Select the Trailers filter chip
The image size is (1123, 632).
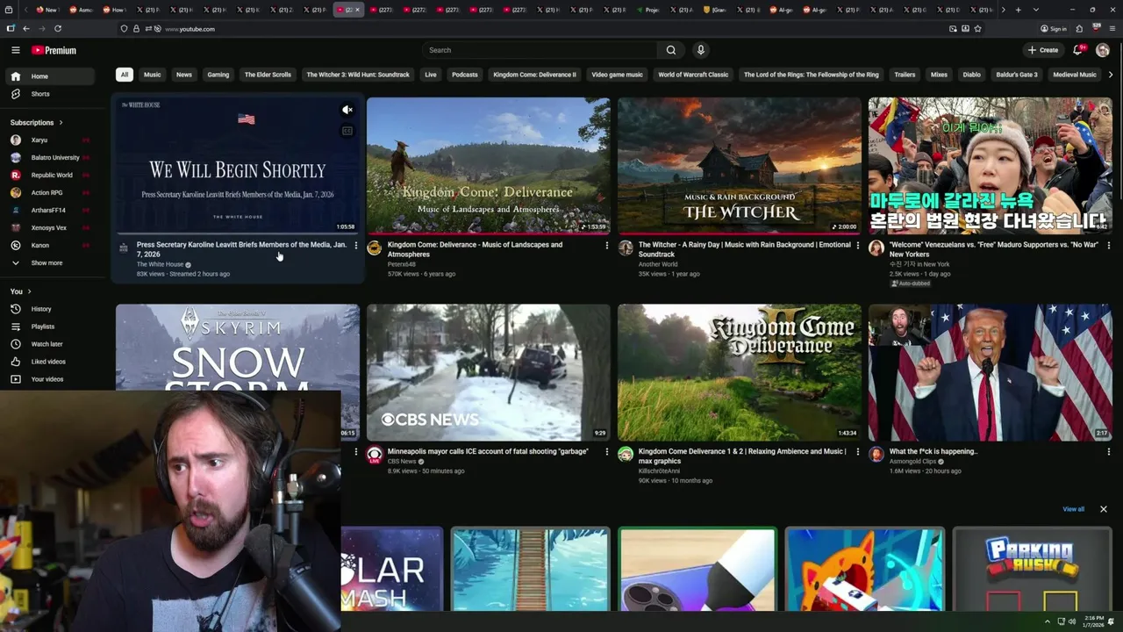click(905, 75)
